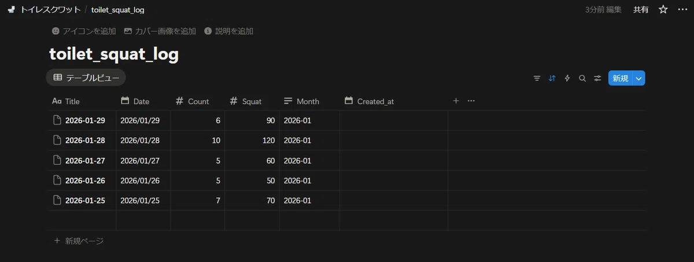The width and height of the screenshot is (694, 262).
Task: Open the column options ellipsis next to plus
Action: pos(471,101)
